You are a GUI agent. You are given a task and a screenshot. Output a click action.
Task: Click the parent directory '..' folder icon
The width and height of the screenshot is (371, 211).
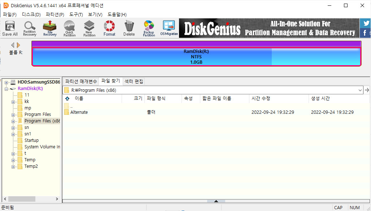[66, 106]
